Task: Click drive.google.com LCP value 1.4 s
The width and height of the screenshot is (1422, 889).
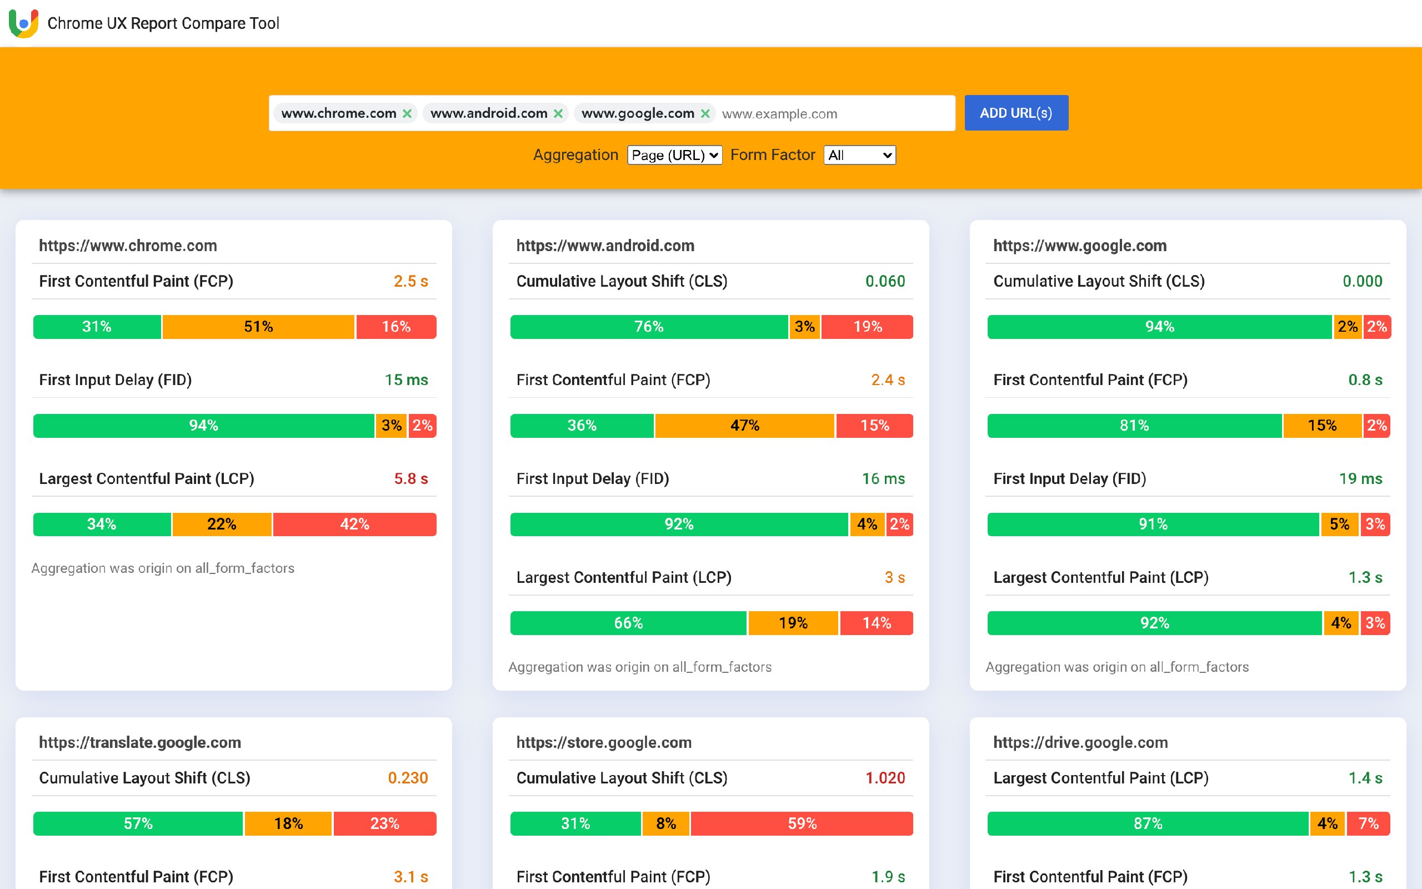Action: coord(1365,778)
